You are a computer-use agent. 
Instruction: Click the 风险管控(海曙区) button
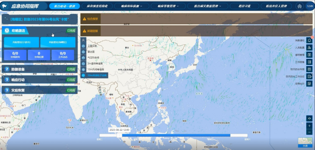pyautogui.click(x=58, y=42)
